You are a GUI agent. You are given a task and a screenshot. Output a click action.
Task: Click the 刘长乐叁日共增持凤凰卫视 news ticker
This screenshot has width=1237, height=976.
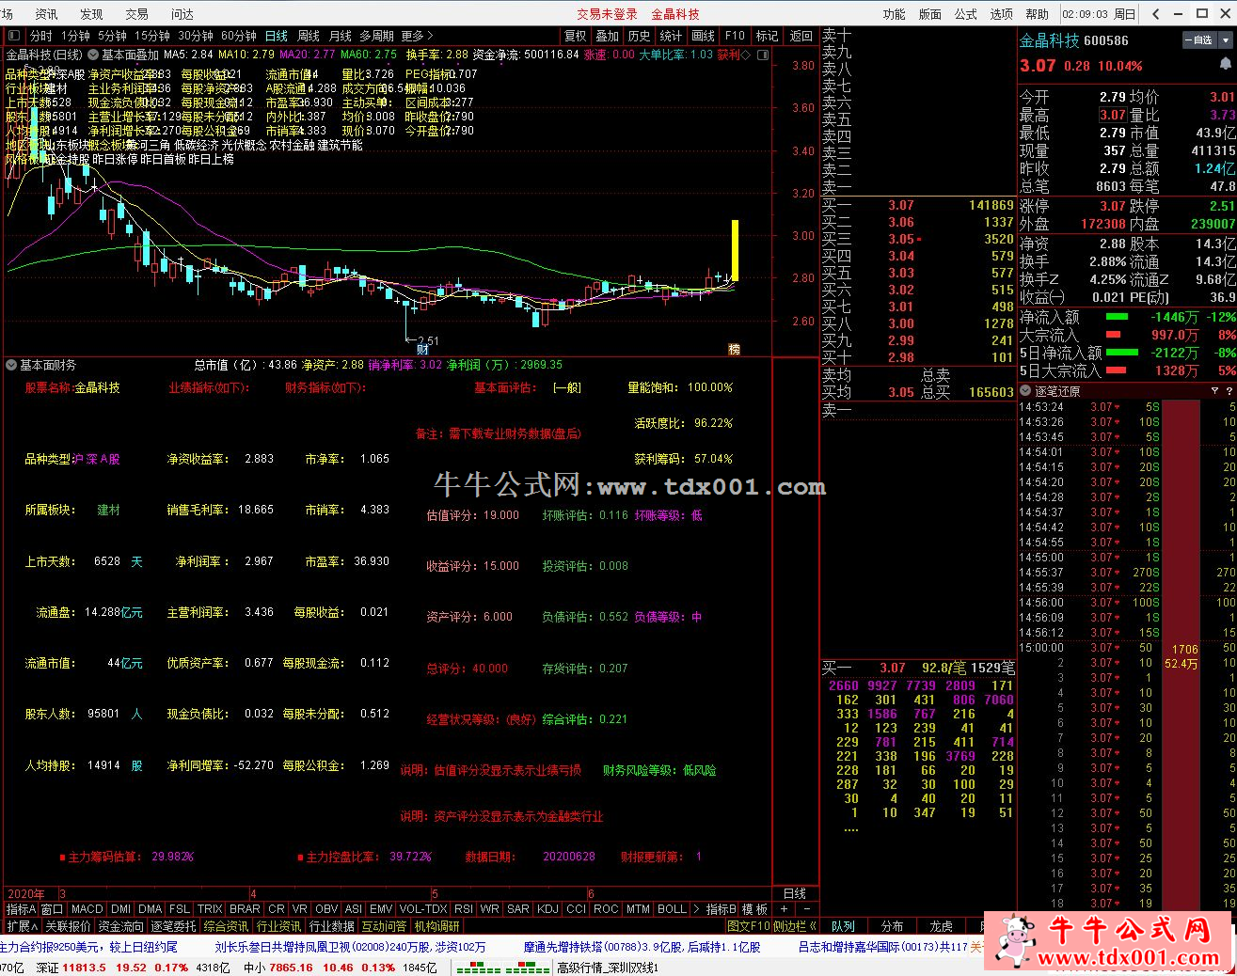tap(351, 947)
